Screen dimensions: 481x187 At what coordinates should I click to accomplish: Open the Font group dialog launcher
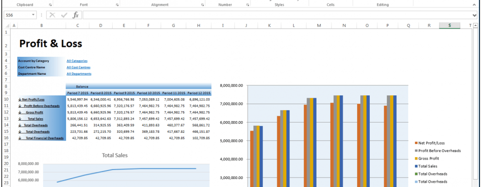pyautogui.click(x=117, y=5)
